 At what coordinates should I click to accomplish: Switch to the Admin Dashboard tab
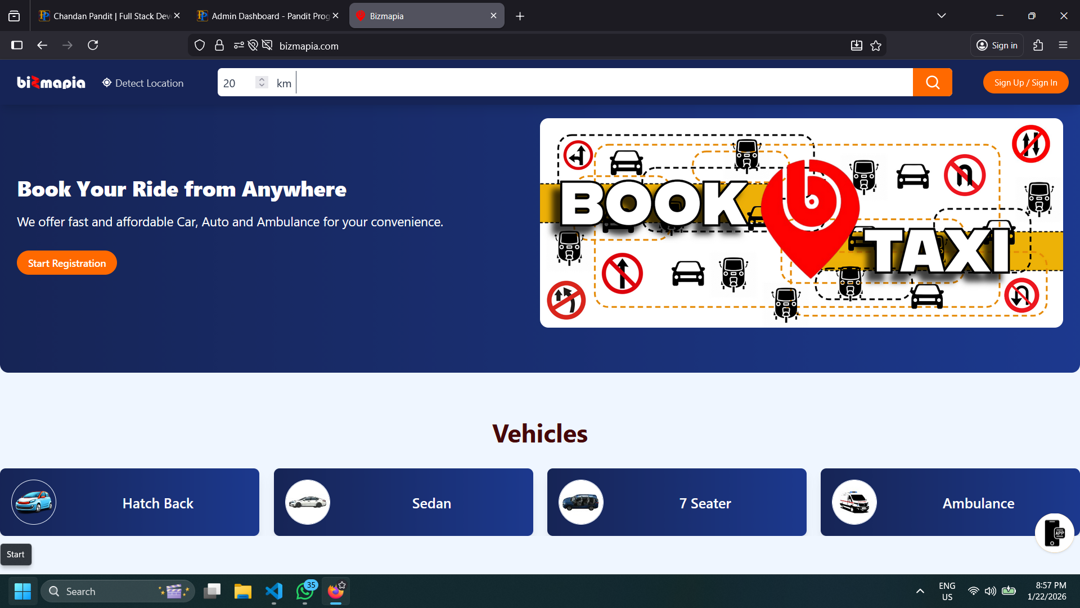(x=264, y=16)
